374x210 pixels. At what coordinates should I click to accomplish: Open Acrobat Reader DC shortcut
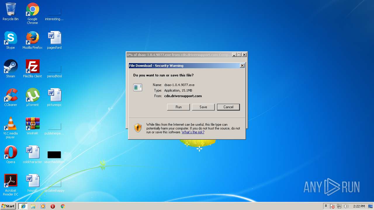[x=11, y=185]
